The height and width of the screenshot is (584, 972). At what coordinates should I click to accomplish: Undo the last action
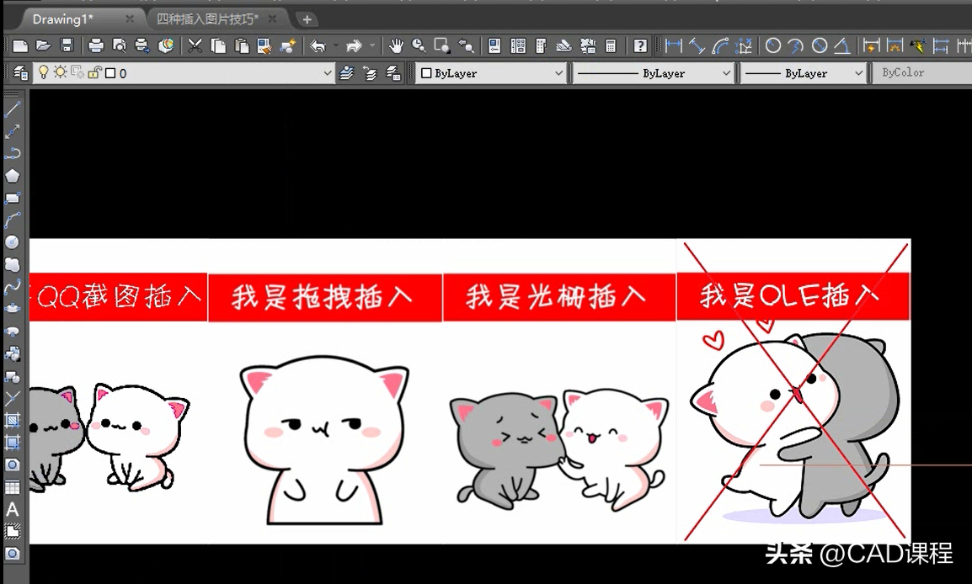click(x=318, y=45)
